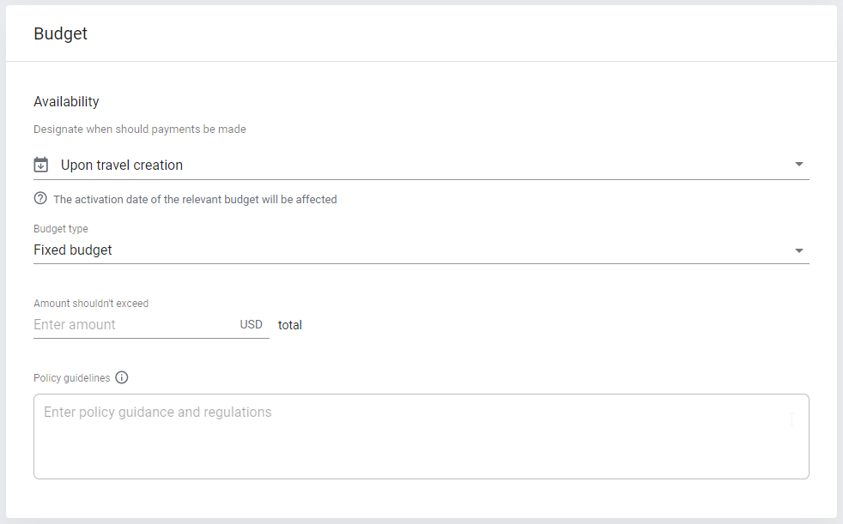Screen dimensions: 843x524
Task: Click the total label beside amount
Action: [x=290, y=325]
